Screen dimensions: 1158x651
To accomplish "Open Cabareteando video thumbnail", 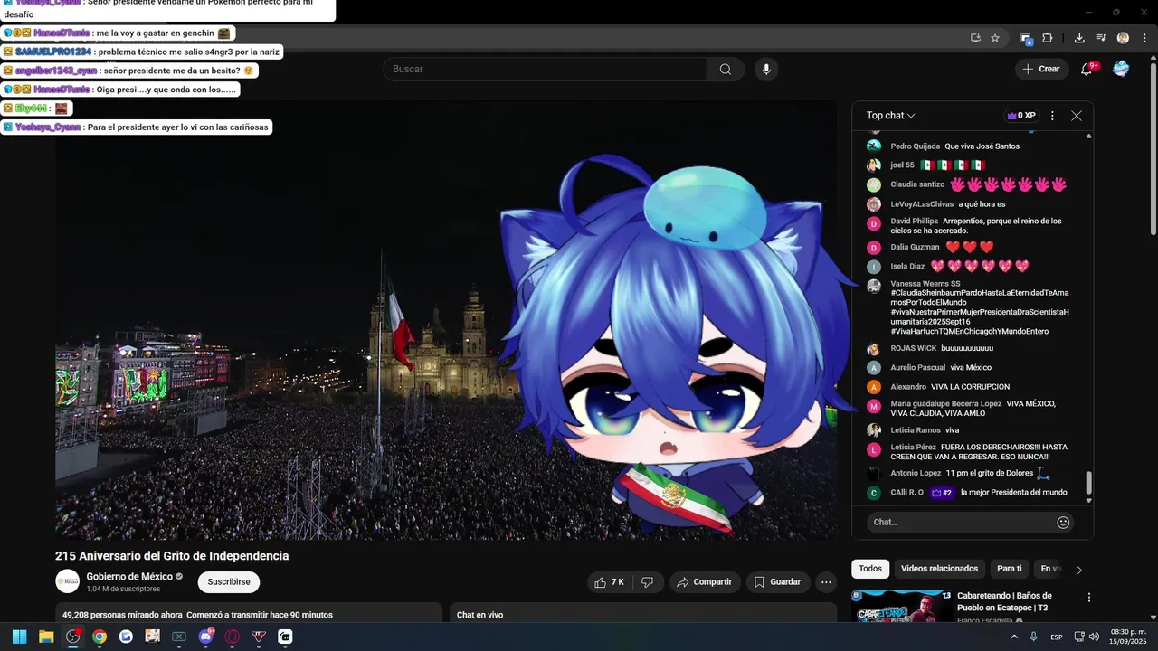I will (901, 607).
